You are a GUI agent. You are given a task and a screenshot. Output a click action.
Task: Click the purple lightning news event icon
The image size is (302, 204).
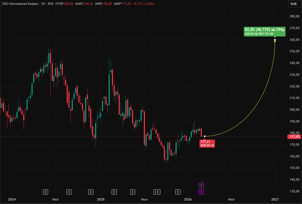tap(201, 185)
